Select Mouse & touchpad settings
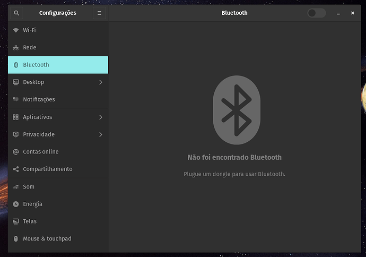Screen dimensions: 366x257 58,238
